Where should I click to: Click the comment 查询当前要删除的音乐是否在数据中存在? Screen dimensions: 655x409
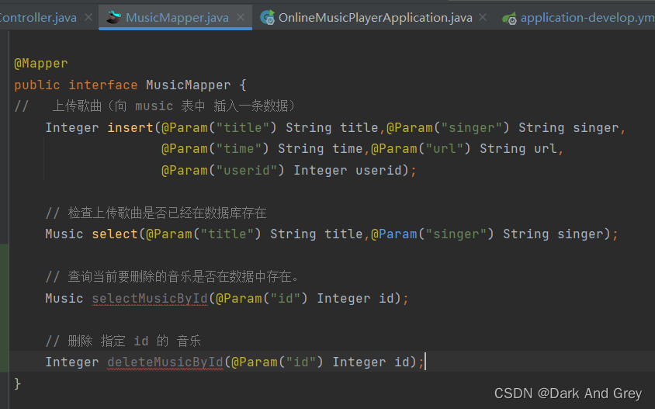tap(172, 276)
